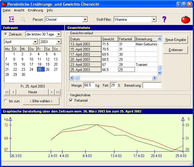Select calendar day 30

(x=23, y=75)
